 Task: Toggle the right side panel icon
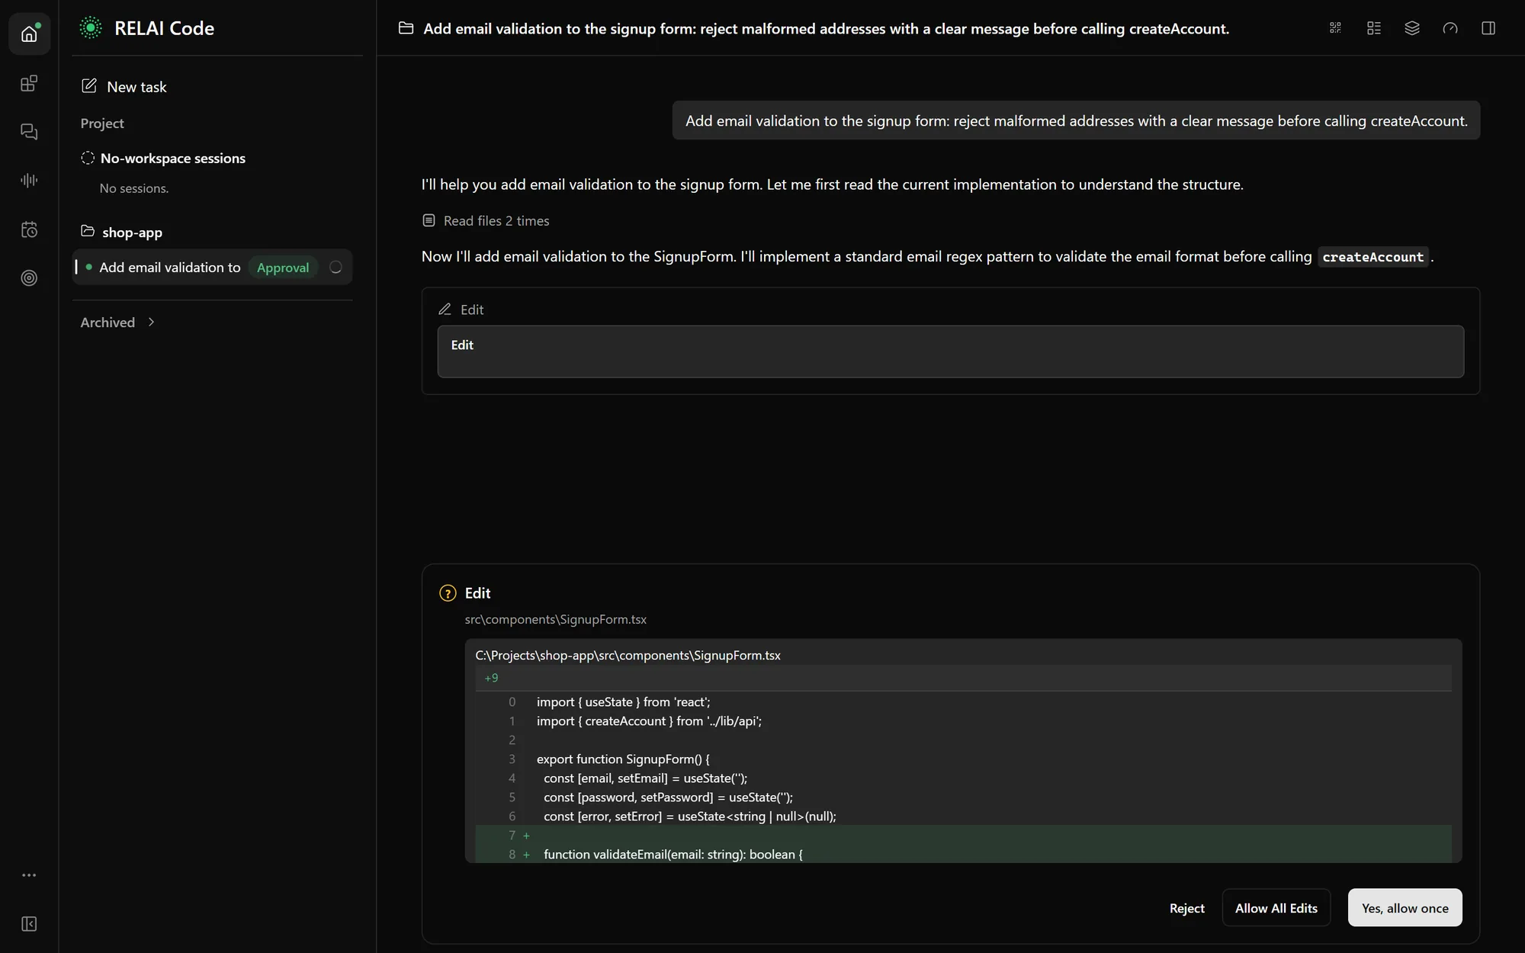click(x=1488, y=28)
